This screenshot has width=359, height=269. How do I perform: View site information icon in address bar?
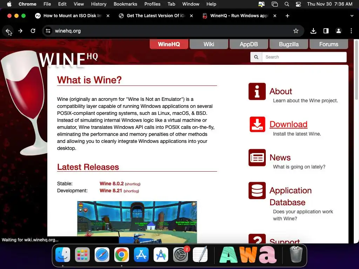(x=48, y=31)
